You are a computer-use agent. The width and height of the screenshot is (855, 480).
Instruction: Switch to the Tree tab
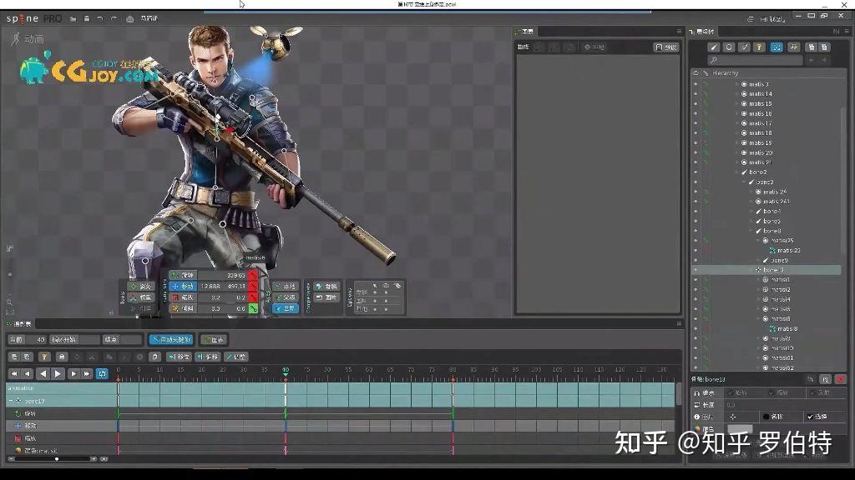(x=702, y=32)
